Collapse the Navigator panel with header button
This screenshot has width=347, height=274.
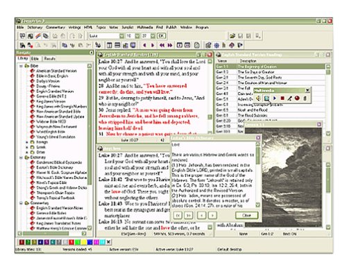pyautogui.click(x=91, y=53)
